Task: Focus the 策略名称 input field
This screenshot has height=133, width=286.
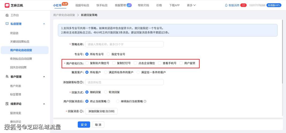Action: (124, 44)
